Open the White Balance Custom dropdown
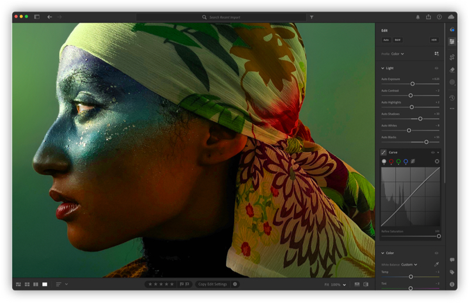469x303 pixels. 409,264
